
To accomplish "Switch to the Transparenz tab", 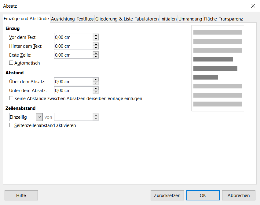I will pos(231,19).
